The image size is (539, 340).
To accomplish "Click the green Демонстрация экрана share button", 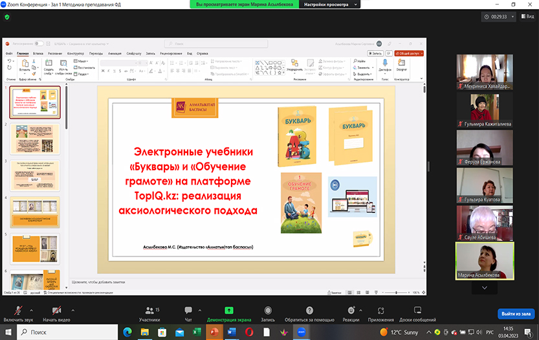I will (228, 310).
